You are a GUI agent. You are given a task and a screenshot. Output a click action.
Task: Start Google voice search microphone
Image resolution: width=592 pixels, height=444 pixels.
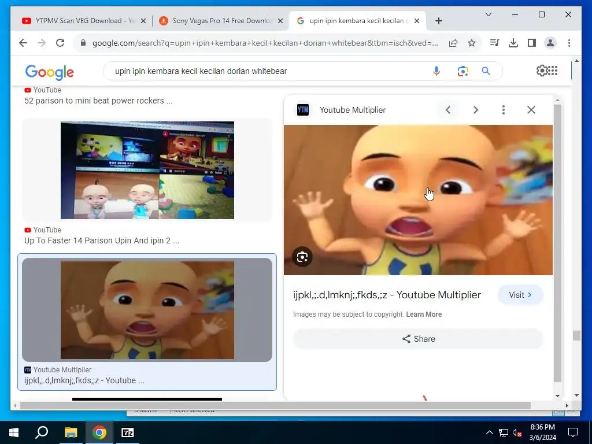436,71
